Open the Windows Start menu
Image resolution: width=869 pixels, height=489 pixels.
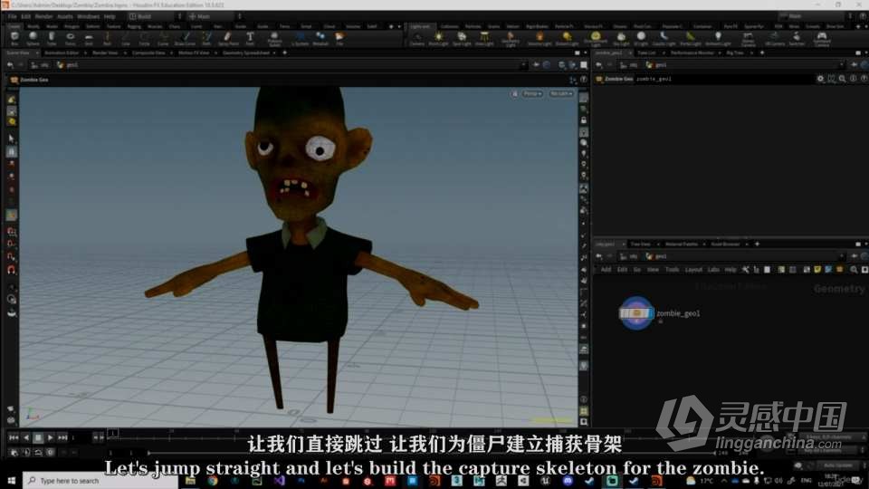pyautogui.click(x=11, y=480)
